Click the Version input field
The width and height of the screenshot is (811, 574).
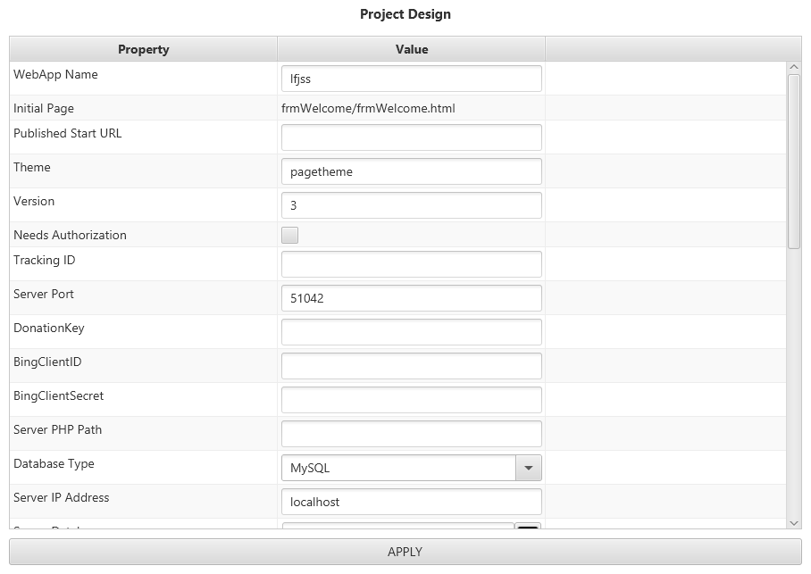coord(411,205)
